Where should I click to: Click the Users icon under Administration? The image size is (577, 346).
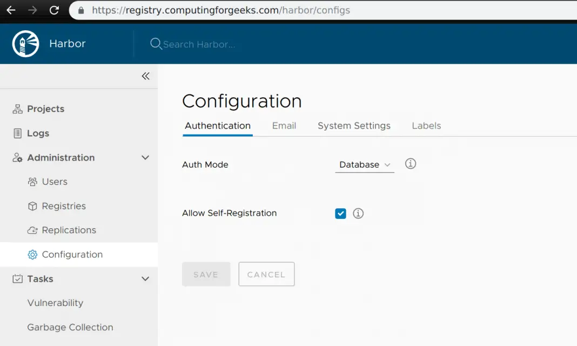tap(32, 182)
